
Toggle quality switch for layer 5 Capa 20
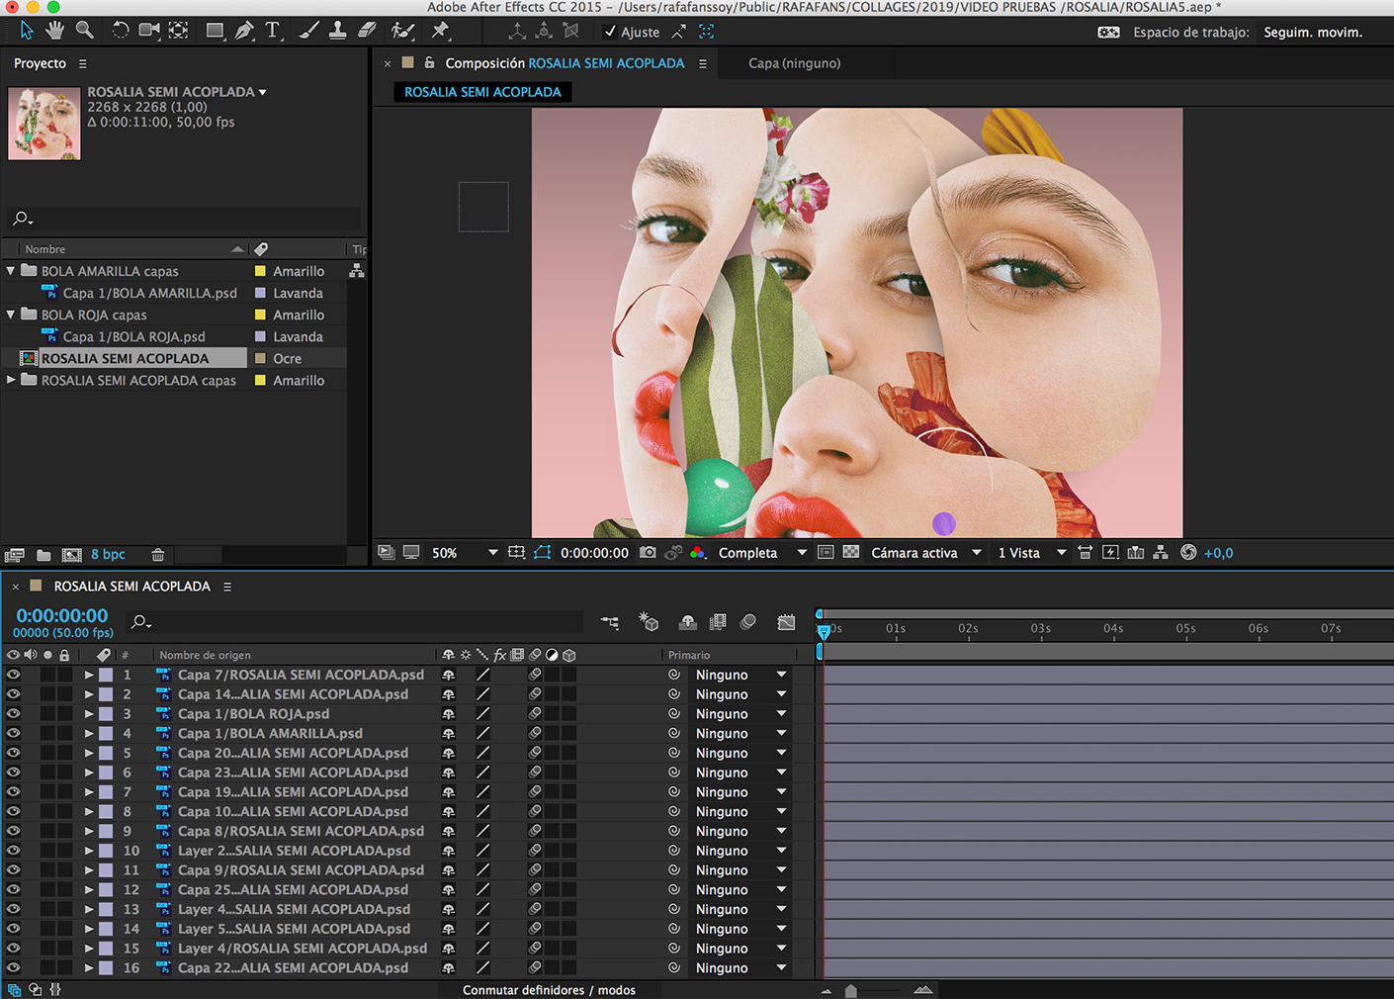click(x=483, y=753)
